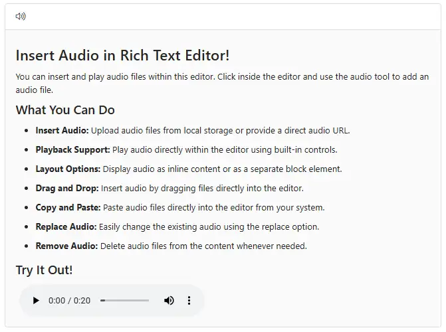Click the "Playback Support:" bullet text
The image size is (446, 332).
73,150
